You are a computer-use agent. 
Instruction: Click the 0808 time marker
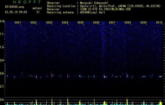[128, 23]
